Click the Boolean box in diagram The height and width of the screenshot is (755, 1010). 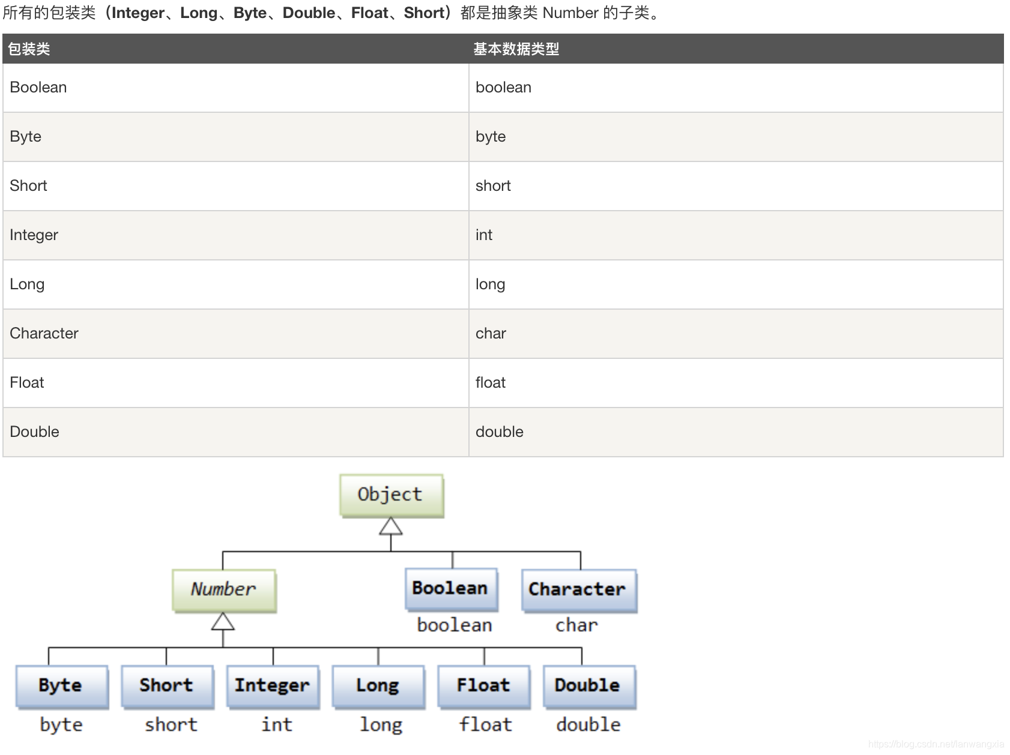point(452,589)
